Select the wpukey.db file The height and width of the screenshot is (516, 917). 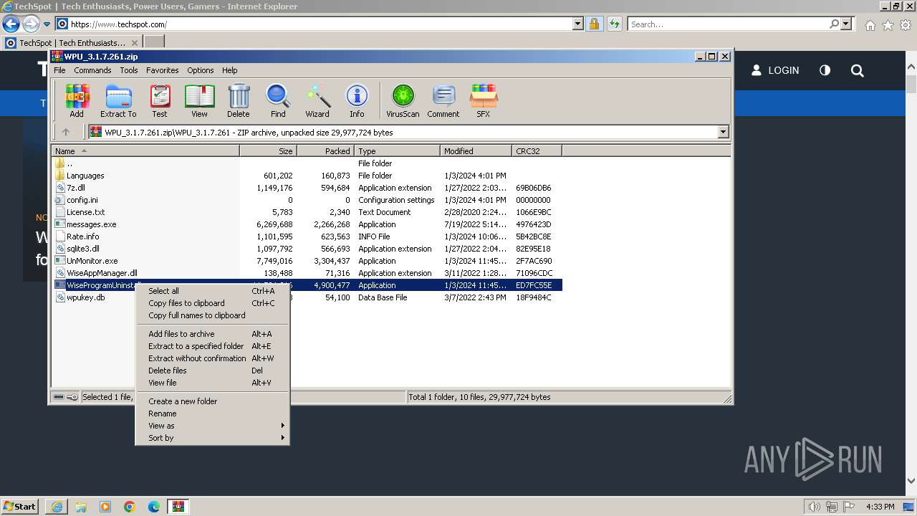click(x=307, y=297)
